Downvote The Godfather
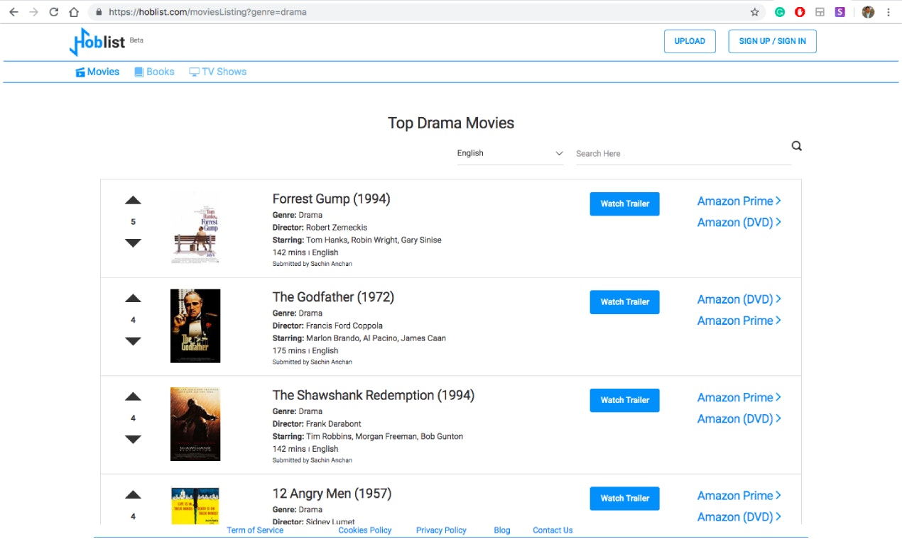Image resolution: width=902 pixels, height=539 pixels. coord(133,341)
